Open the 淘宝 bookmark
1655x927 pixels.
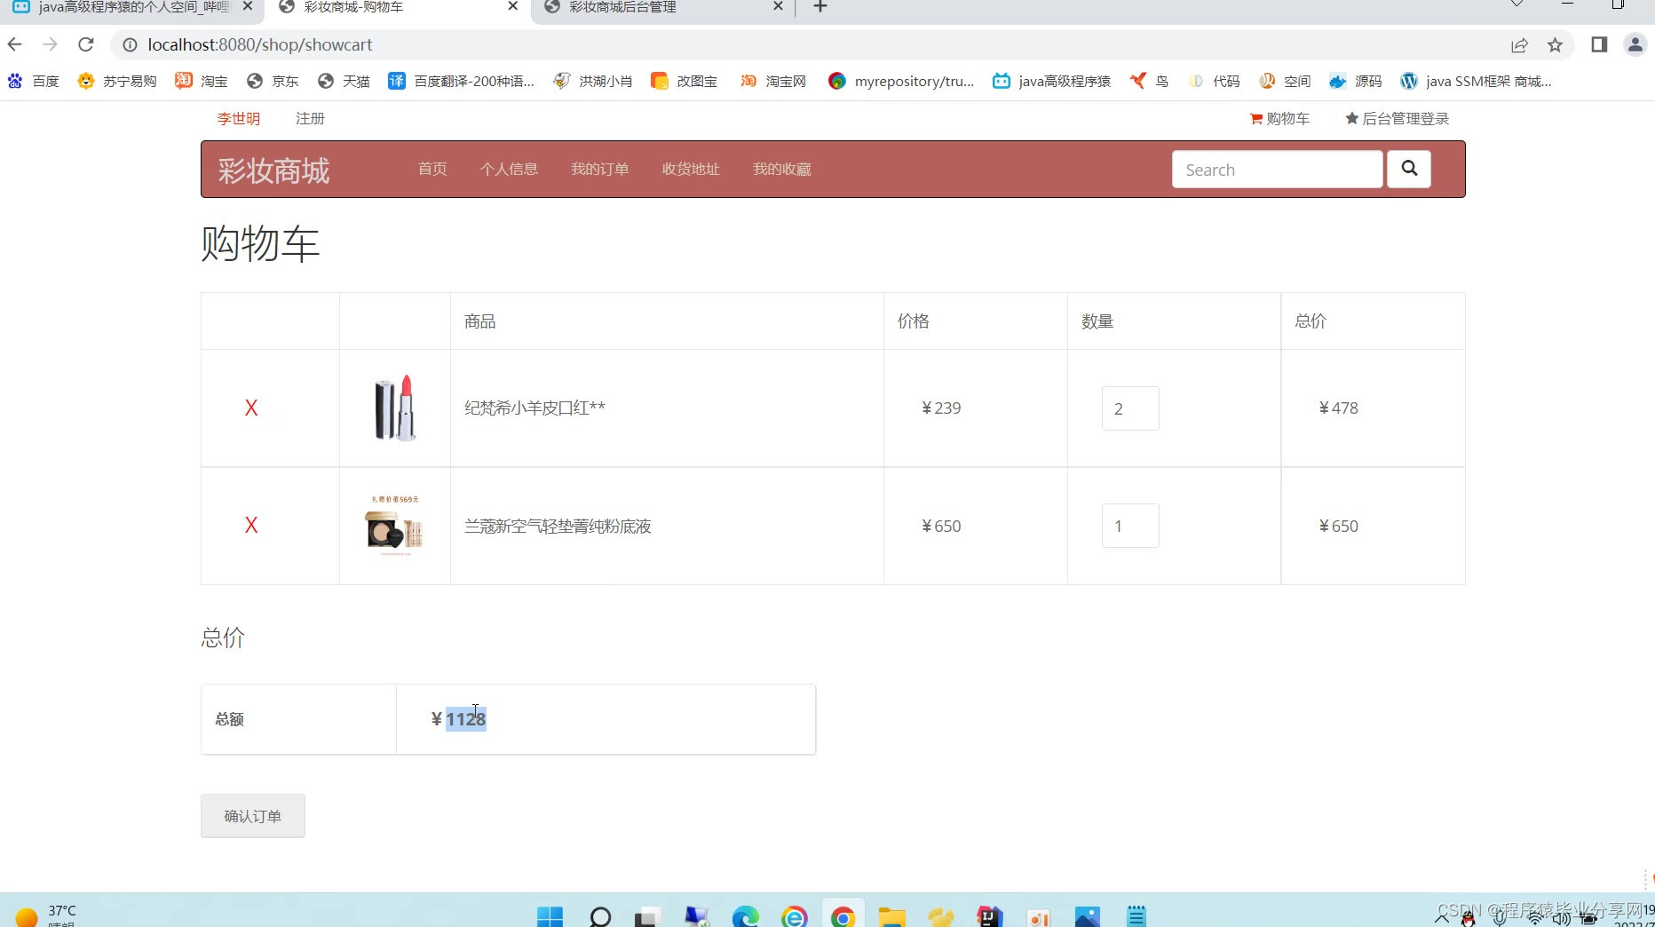pyautogui.click(x=202, y=81)
